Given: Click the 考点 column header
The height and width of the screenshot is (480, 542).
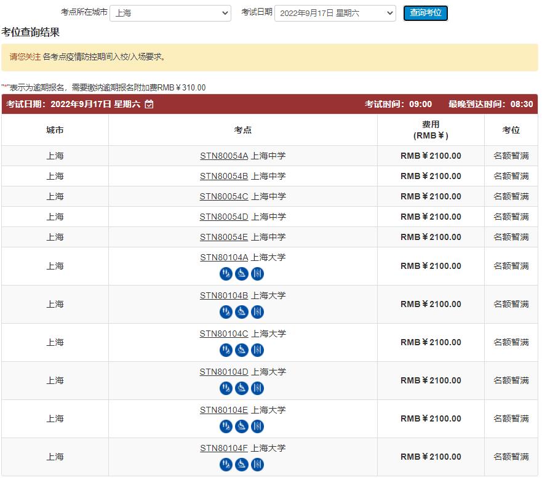Looking at the screenshot, I should (x=243, y=130).
